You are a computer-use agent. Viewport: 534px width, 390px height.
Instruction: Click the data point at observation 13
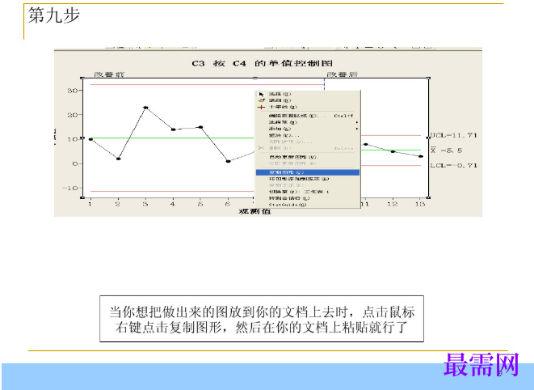[421, 156]
